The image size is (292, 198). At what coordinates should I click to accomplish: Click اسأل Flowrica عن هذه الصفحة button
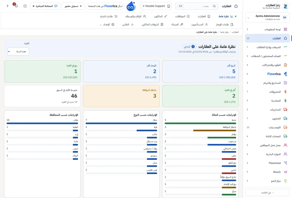point(106,6)
